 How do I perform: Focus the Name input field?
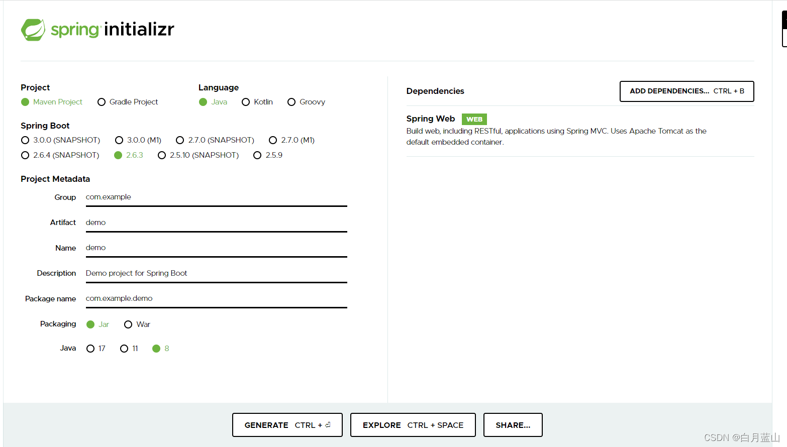tap(216, 248)
